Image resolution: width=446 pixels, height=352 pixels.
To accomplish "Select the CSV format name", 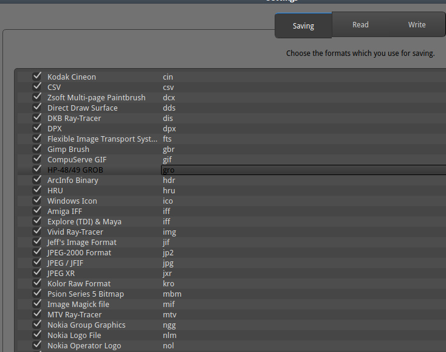I will (x=54, y=88).
